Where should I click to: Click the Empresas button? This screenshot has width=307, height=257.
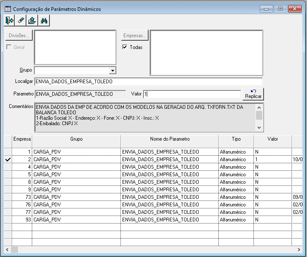click(x=135, y=36)
